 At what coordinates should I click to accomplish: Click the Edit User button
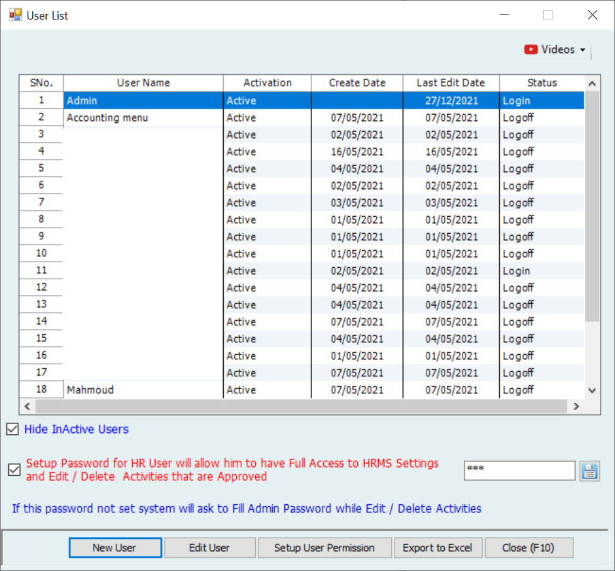tap(209, 548)
